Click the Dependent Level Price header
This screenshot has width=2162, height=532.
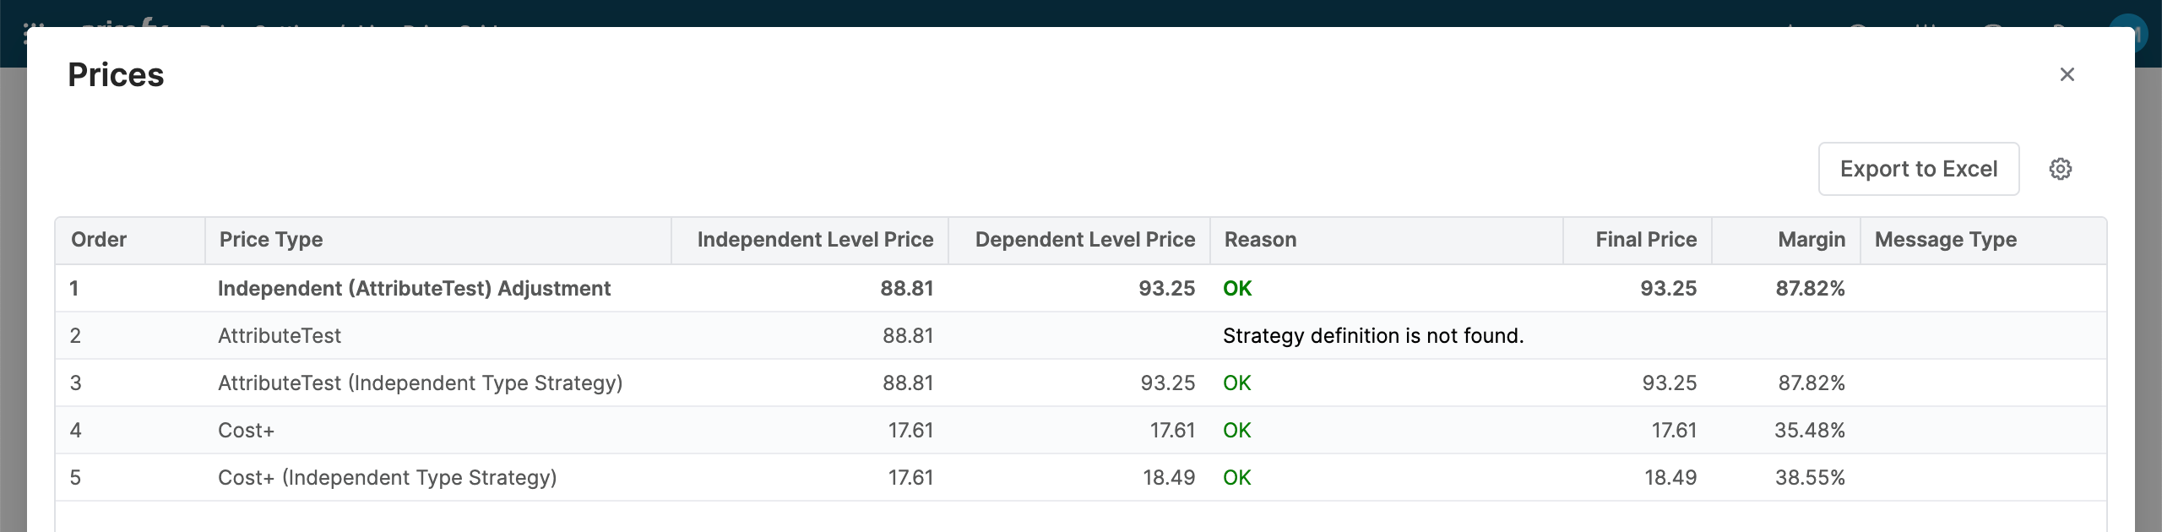(1084, 240)
